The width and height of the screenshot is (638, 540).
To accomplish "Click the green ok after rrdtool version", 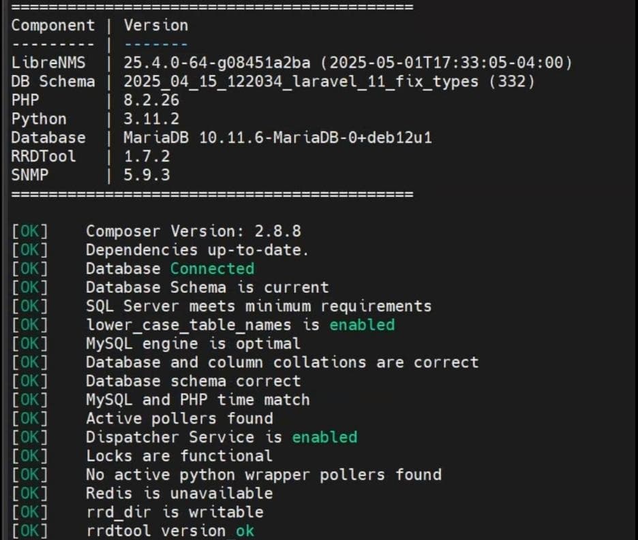I will pos(245,530).
